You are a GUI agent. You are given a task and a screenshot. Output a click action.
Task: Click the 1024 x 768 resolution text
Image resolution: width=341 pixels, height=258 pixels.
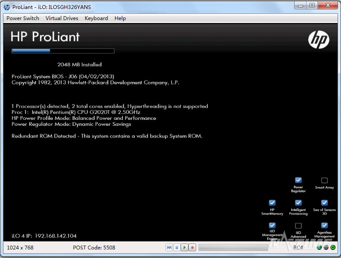(20, 248)
